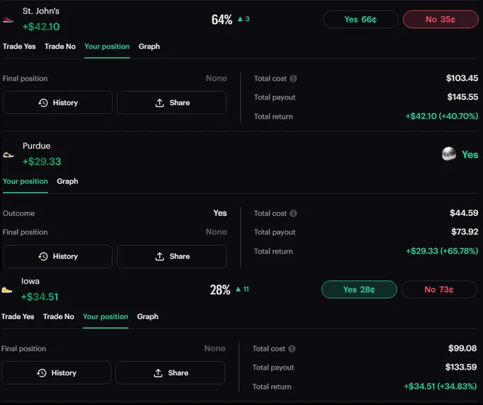
Task: Click the +$29.33 profit under Purdue
Action: click(42, 161)
